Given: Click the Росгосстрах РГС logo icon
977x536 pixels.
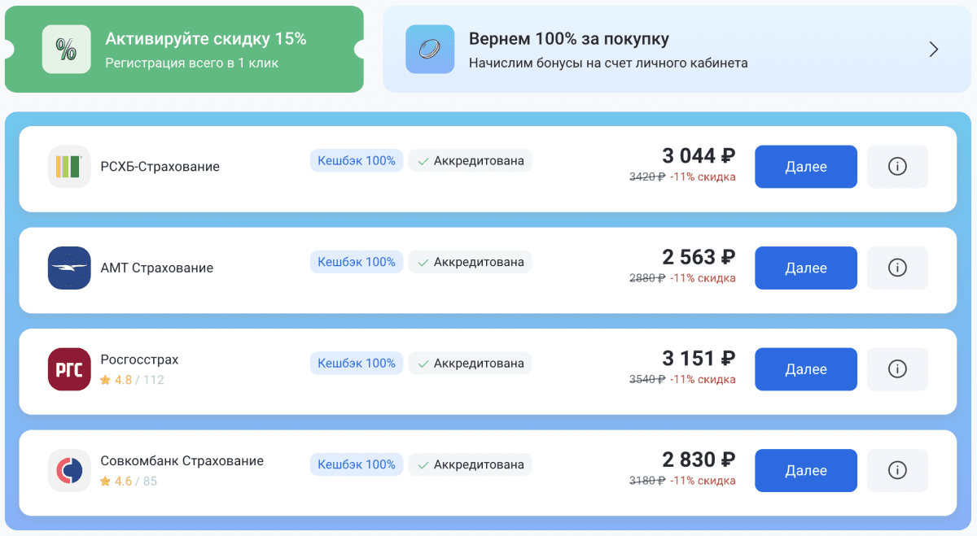Looking at the screenshot, I should tap(69, 369).
